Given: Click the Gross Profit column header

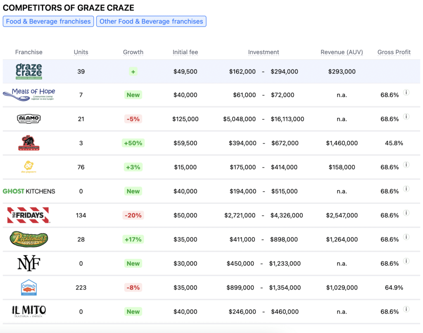Looking at the screenshot, I should [394, 52].
